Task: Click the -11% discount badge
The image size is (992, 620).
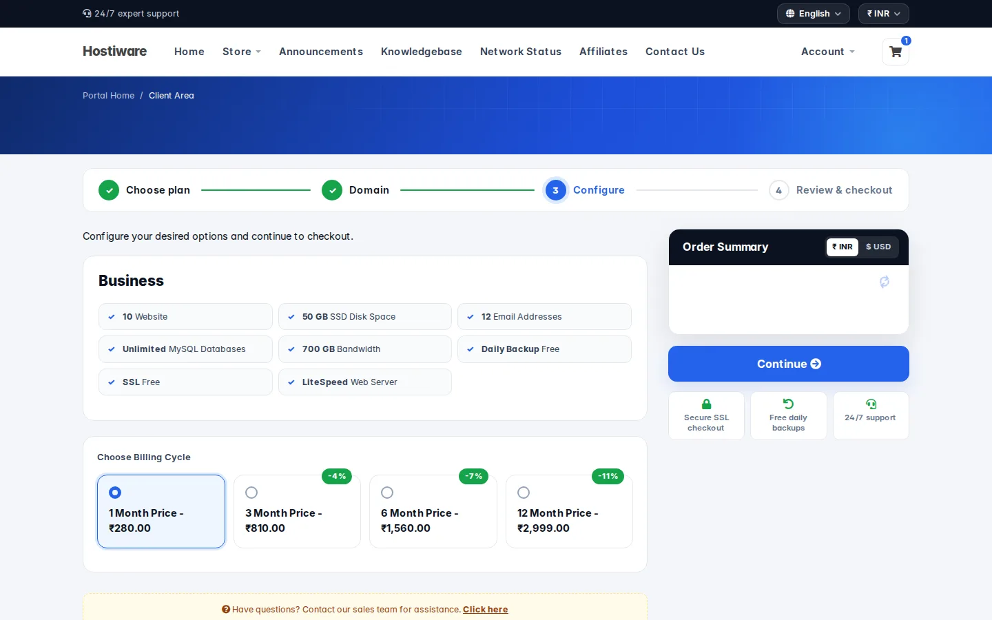Action: tap(608, 476)
